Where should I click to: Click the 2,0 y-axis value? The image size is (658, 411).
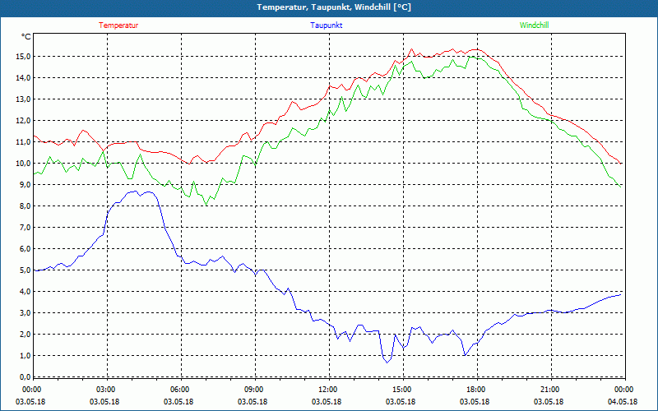tap(25, 335)
